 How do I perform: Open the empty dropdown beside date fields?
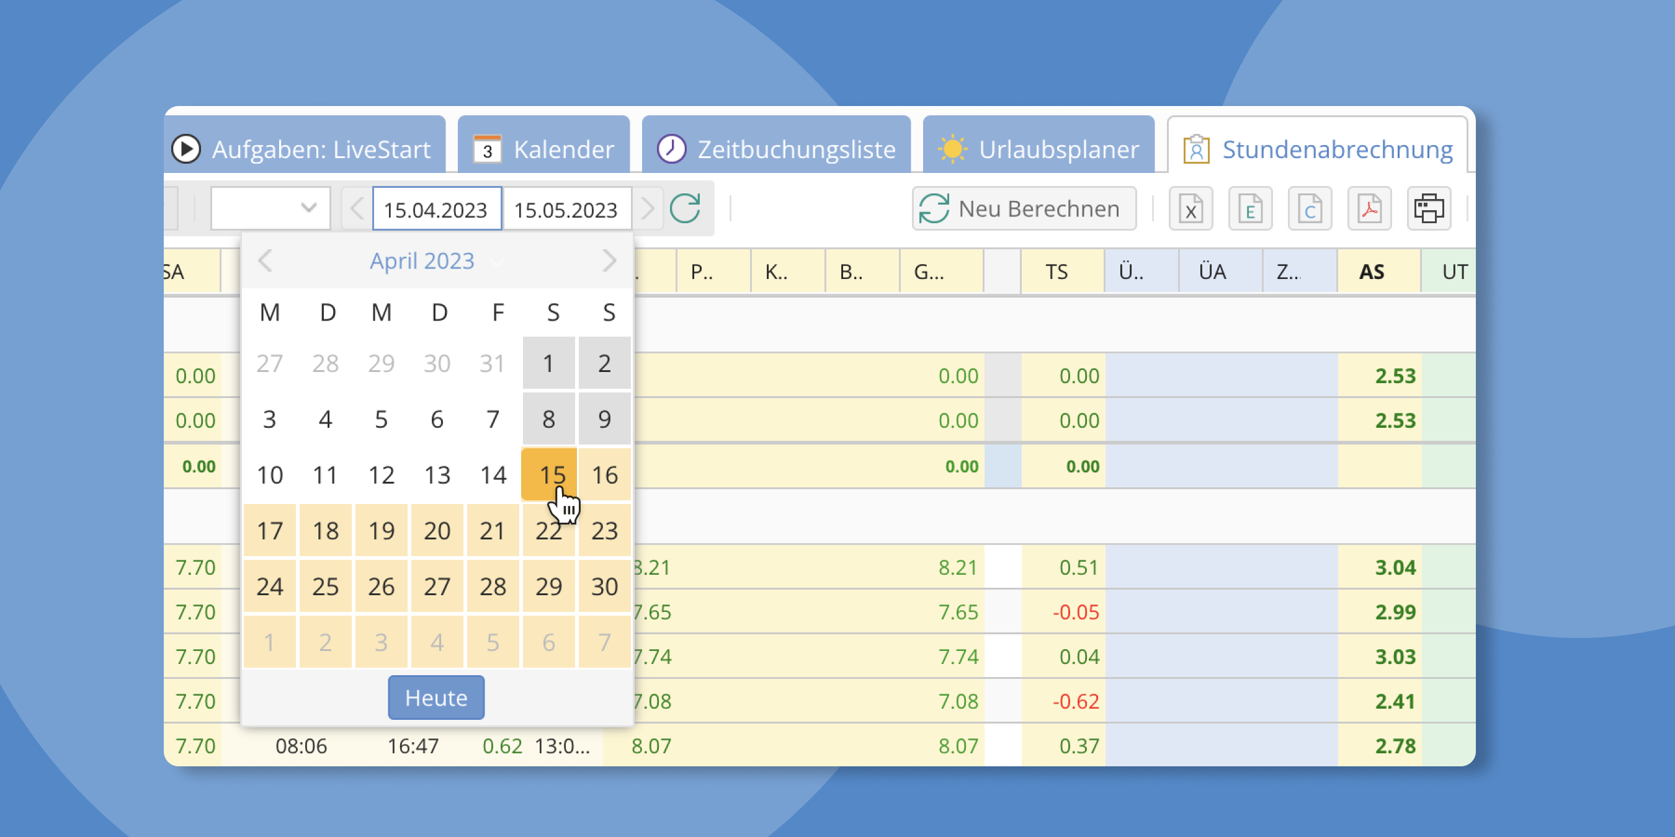(x=270, y=208)
